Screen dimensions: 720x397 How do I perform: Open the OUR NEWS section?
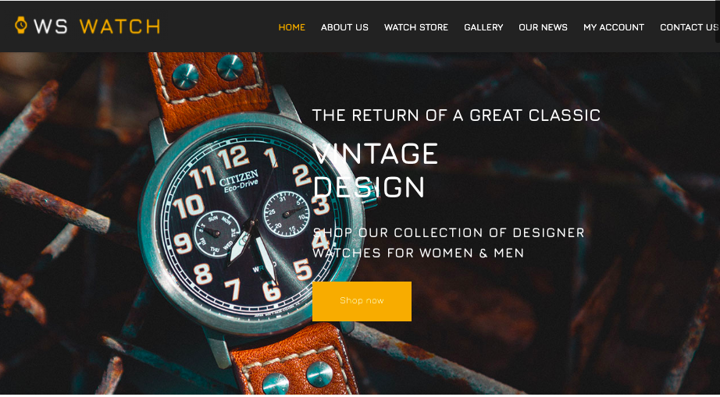543,27
